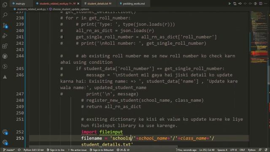Click the notifications bell icon in status bar
Viewport: 270px width, 152px height.
pos(266,150)
